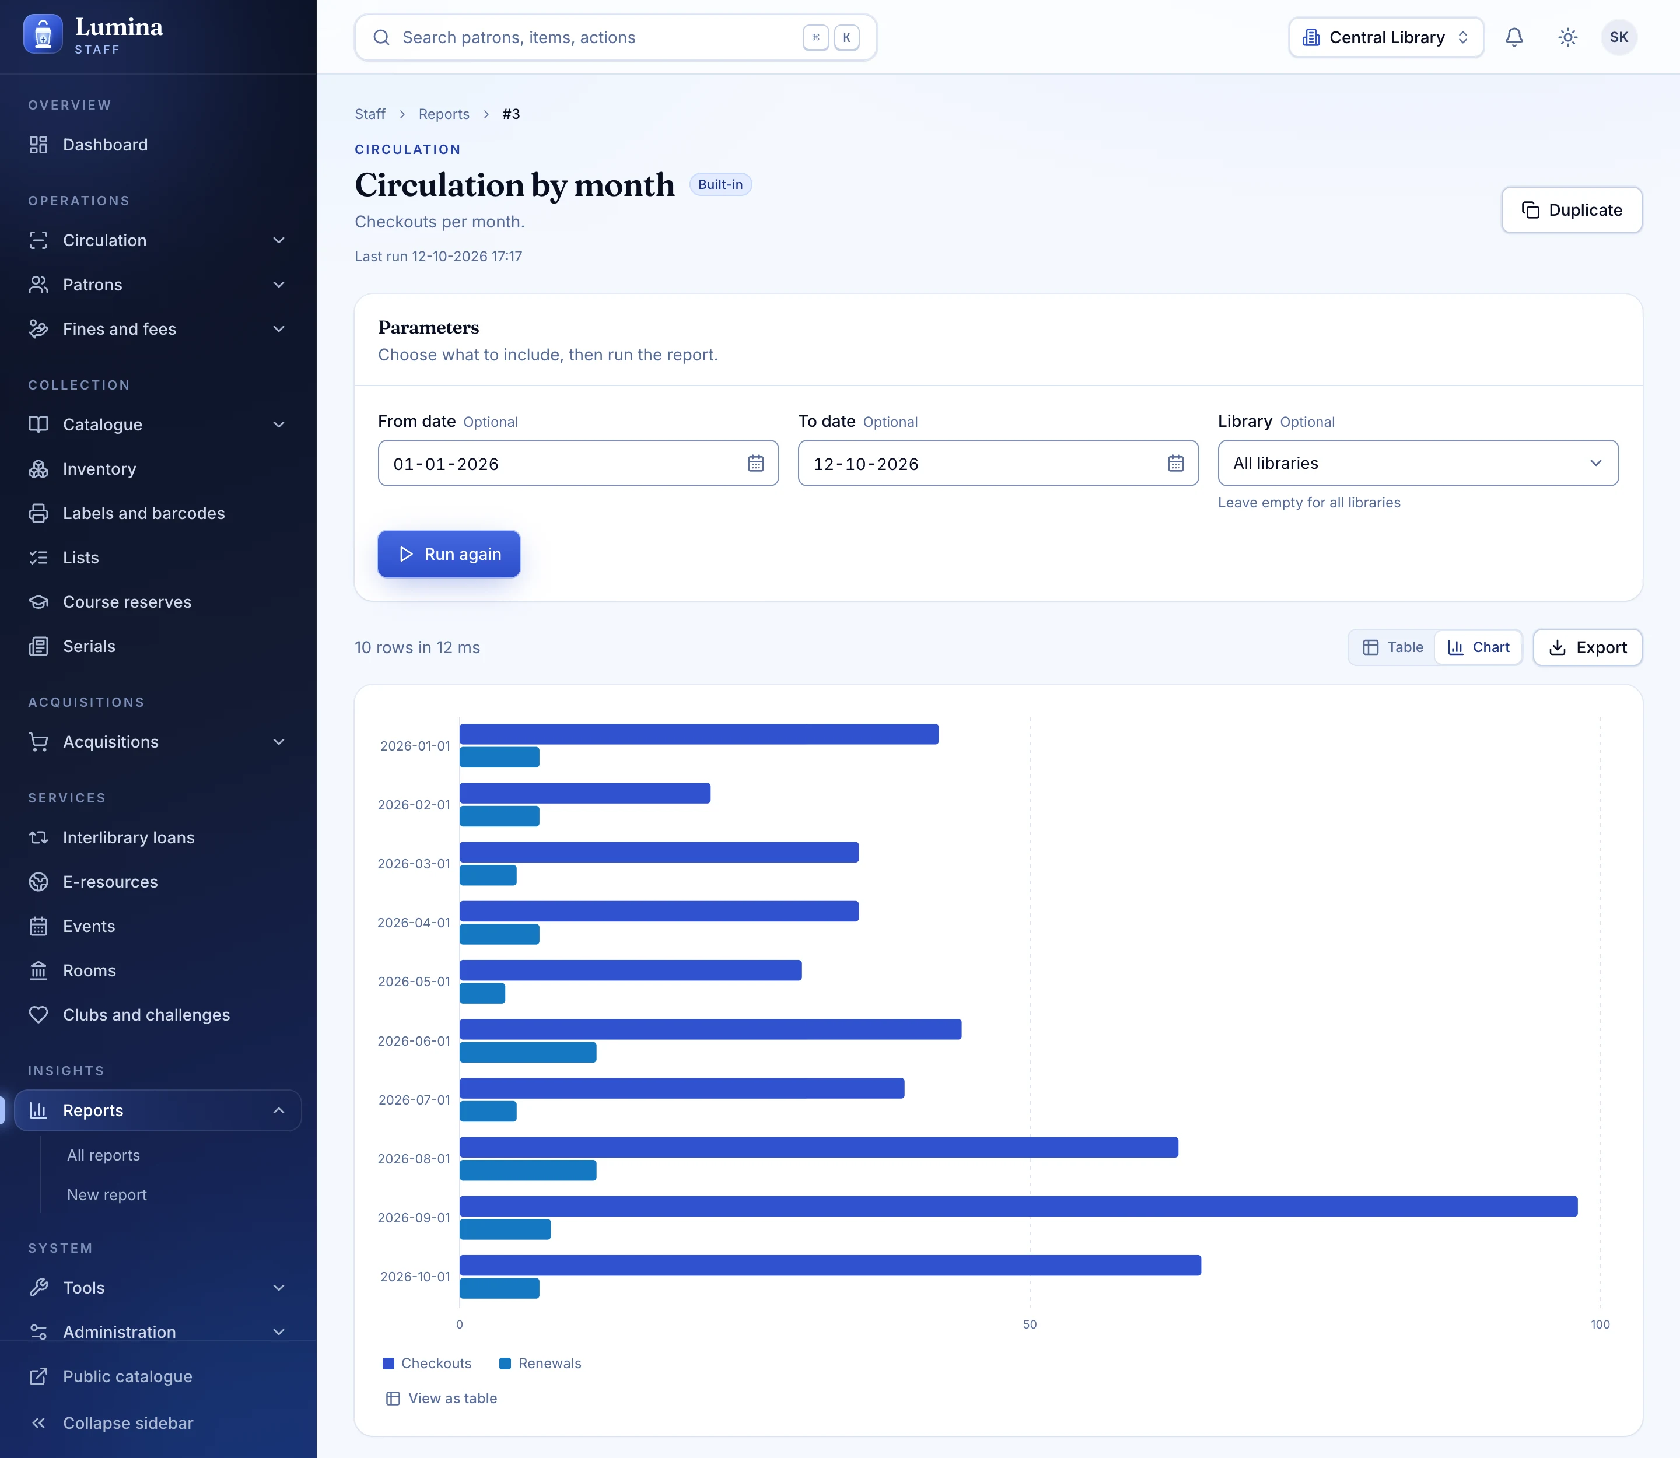The image size is (1680, 1458).
Task: Open the notifications bell
Action: point(1513,37)
